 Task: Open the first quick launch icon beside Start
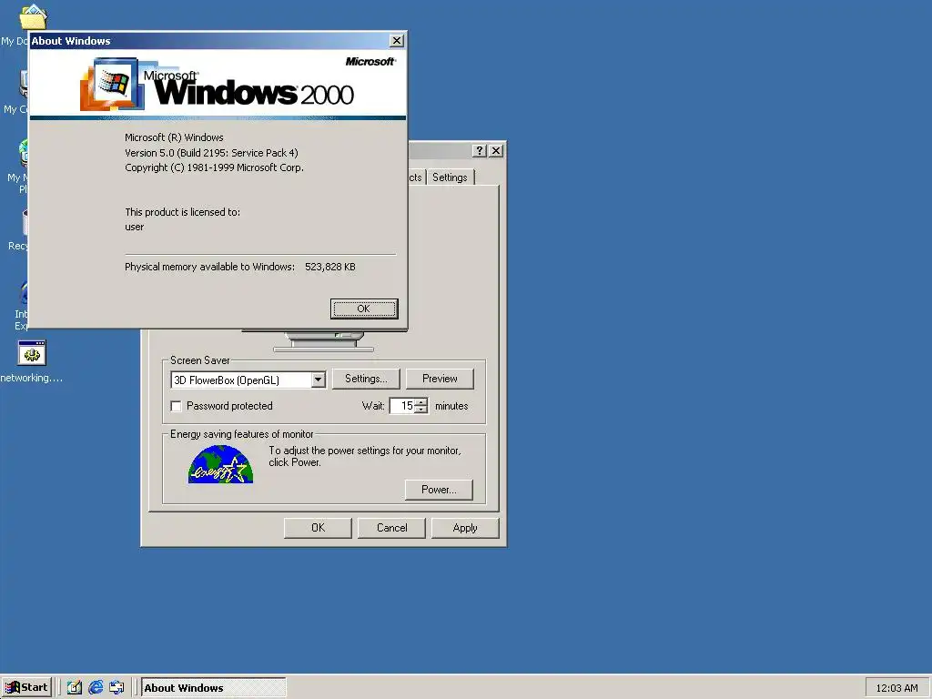75,687
